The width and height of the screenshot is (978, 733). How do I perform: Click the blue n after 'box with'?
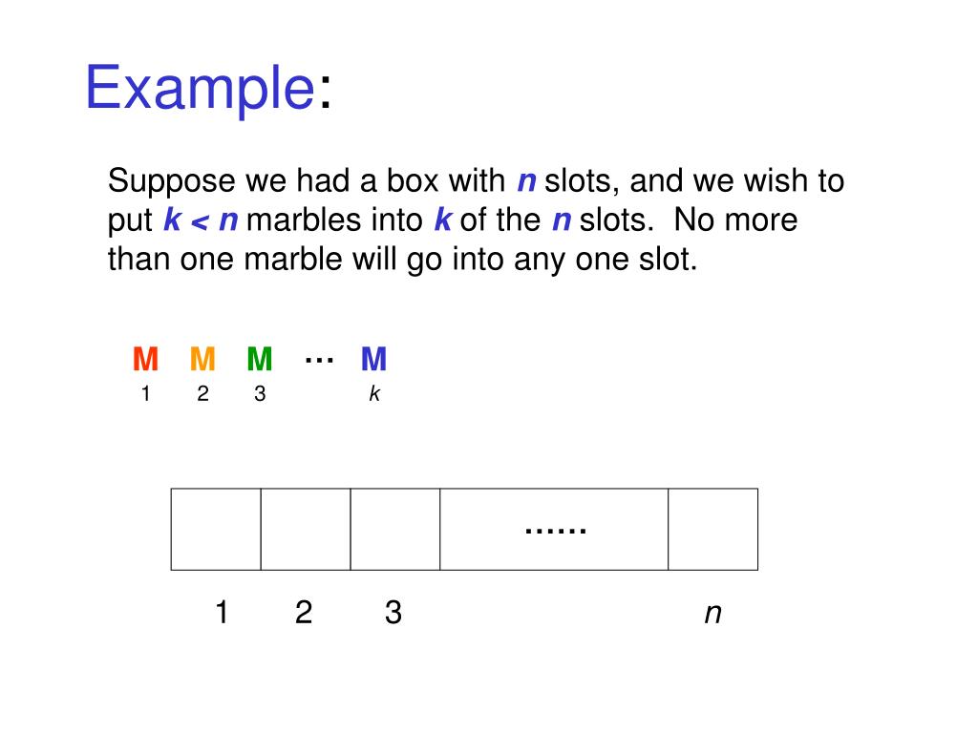526,182
